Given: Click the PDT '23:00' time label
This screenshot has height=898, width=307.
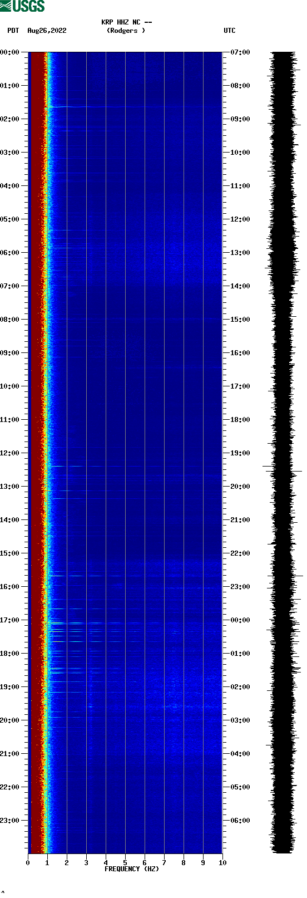Looking at the screenshot, I should (10, 821).
